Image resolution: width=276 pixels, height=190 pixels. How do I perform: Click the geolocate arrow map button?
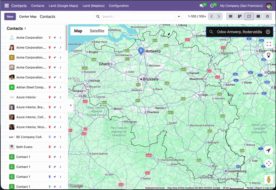pos(268,150)
